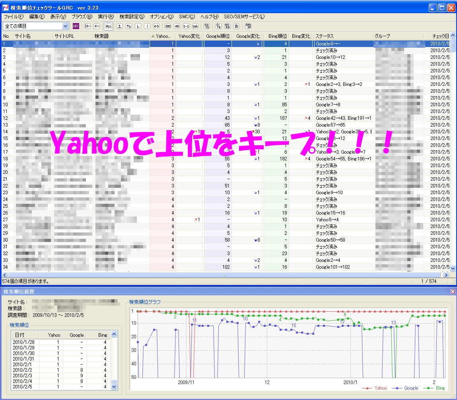Click the '1 / 574' status bar counter
This screenshot has width=457, height=400.
click(x=429, y=281)
